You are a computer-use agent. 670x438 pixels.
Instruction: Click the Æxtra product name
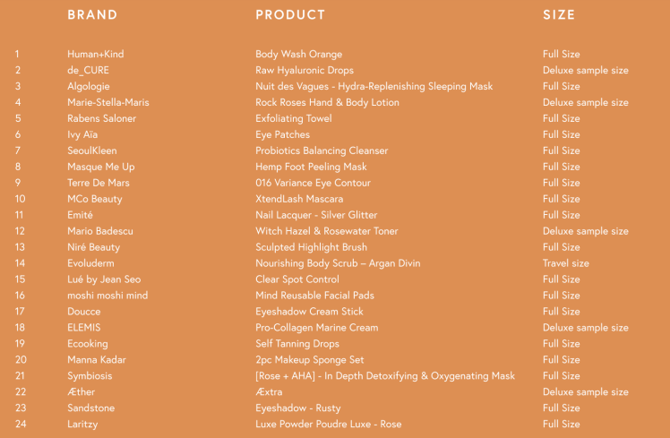point(269,391)
